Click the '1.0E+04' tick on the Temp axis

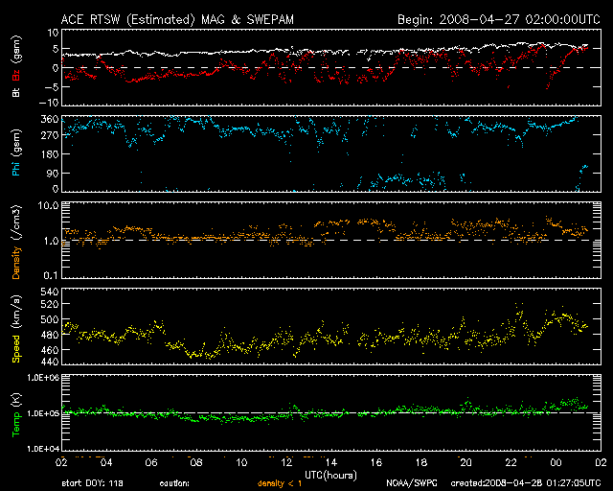pos(43,449)
